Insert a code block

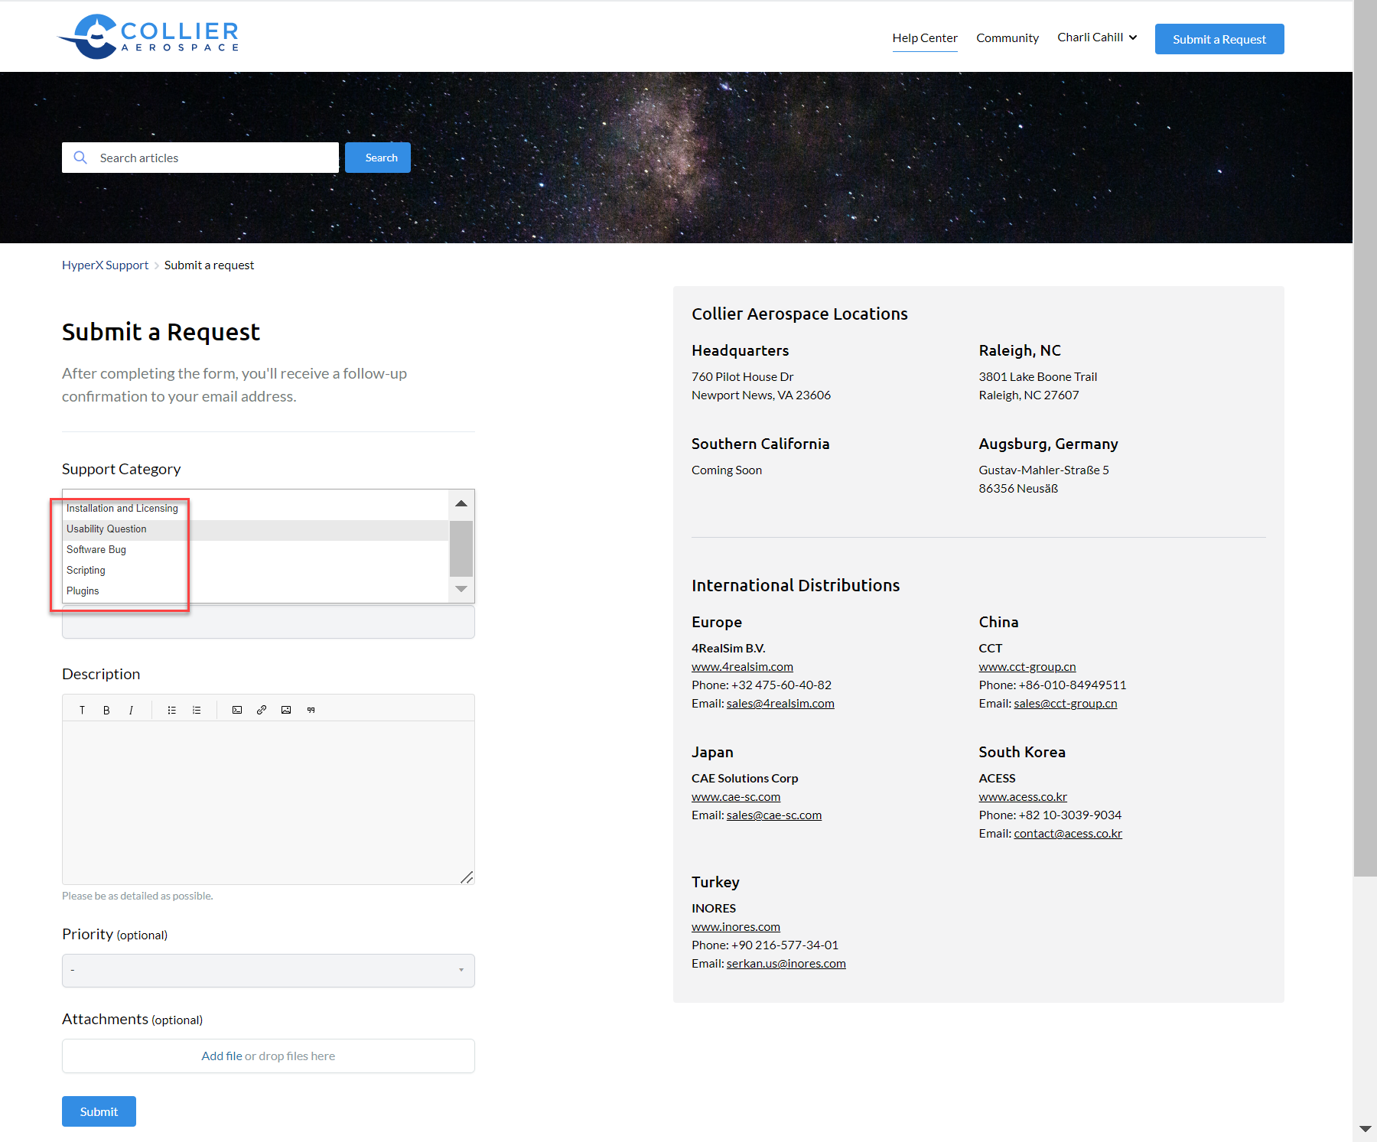pyautogui.click(x=237, y=710)
